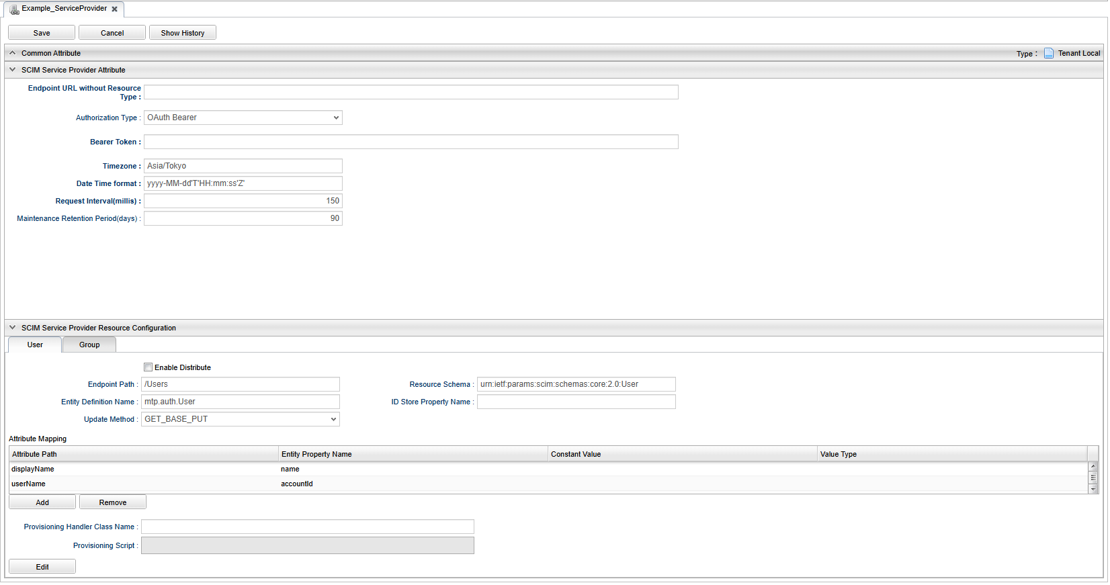Select the Example_ServiceProvider tab title
The image size is (1110, 585).
(65, 9)
